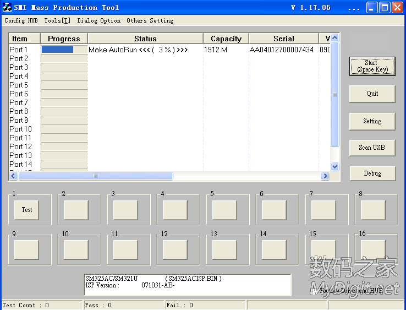The height and width of the screenshot is (310, 406).
Task: Click the Start (Space Key) button
Action: click(372, 67)
